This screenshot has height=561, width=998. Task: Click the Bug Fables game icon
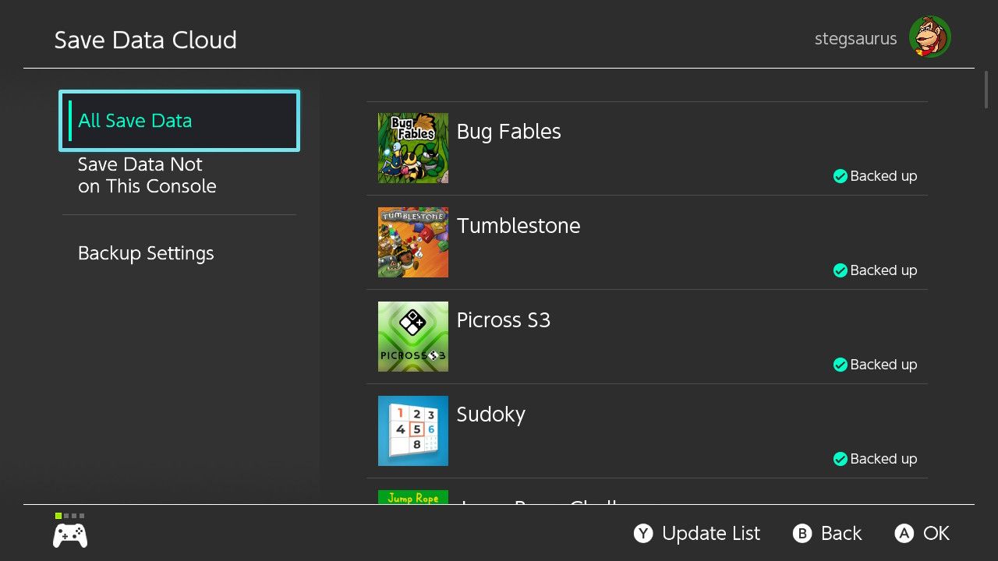(x=412, y=148)
